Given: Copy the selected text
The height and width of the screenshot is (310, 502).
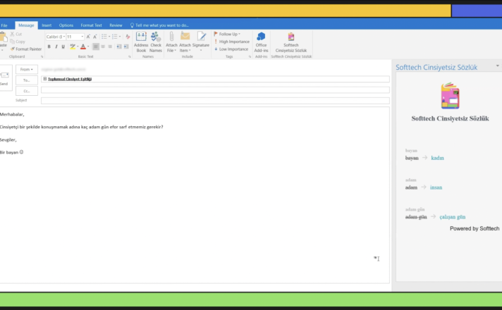Looking at the screenshot, I should pos(18,42).
